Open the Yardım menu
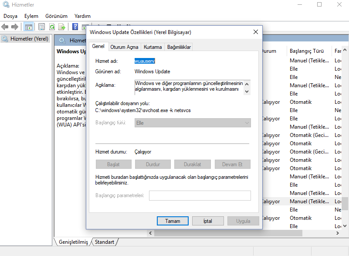Image resolution: width=349 pixels, height=256 pixels. tap(82, 16)
